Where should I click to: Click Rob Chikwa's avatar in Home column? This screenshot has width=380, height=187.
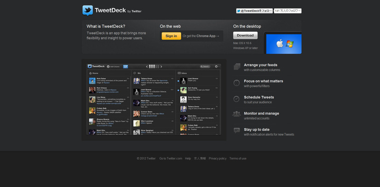coord(92,90)
